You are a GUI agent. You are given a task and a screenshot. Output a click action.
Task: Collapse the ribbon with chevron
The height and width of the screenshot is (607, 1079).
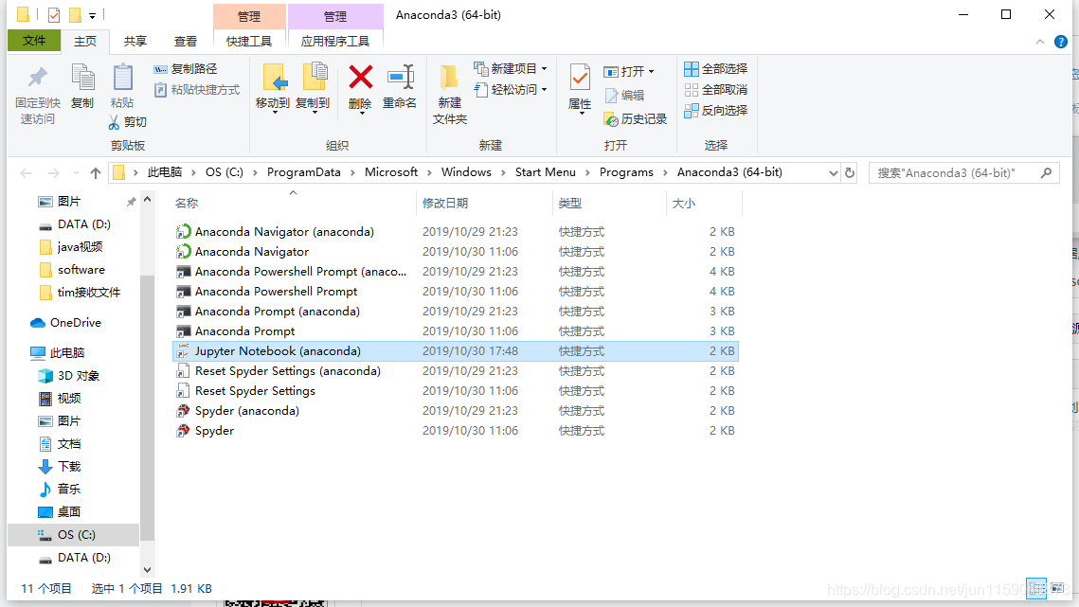click(1040, 42)
